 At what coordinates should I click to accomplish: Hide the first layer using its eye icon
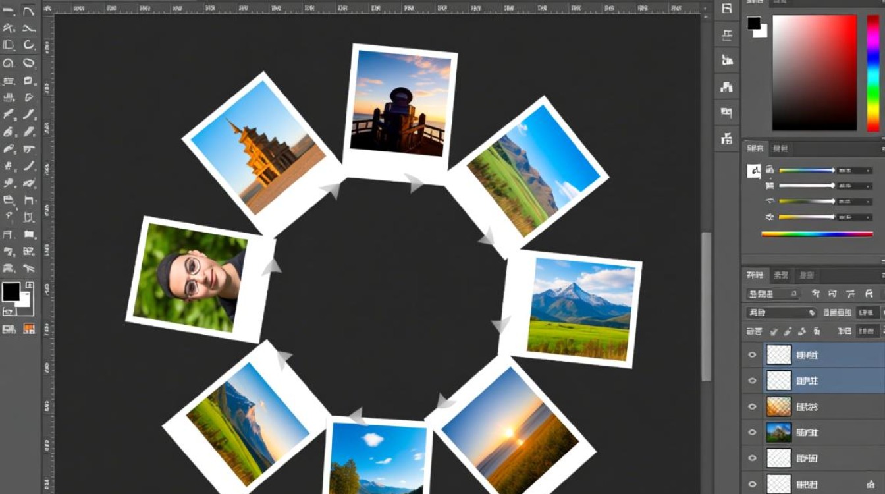tap(753, 355)
